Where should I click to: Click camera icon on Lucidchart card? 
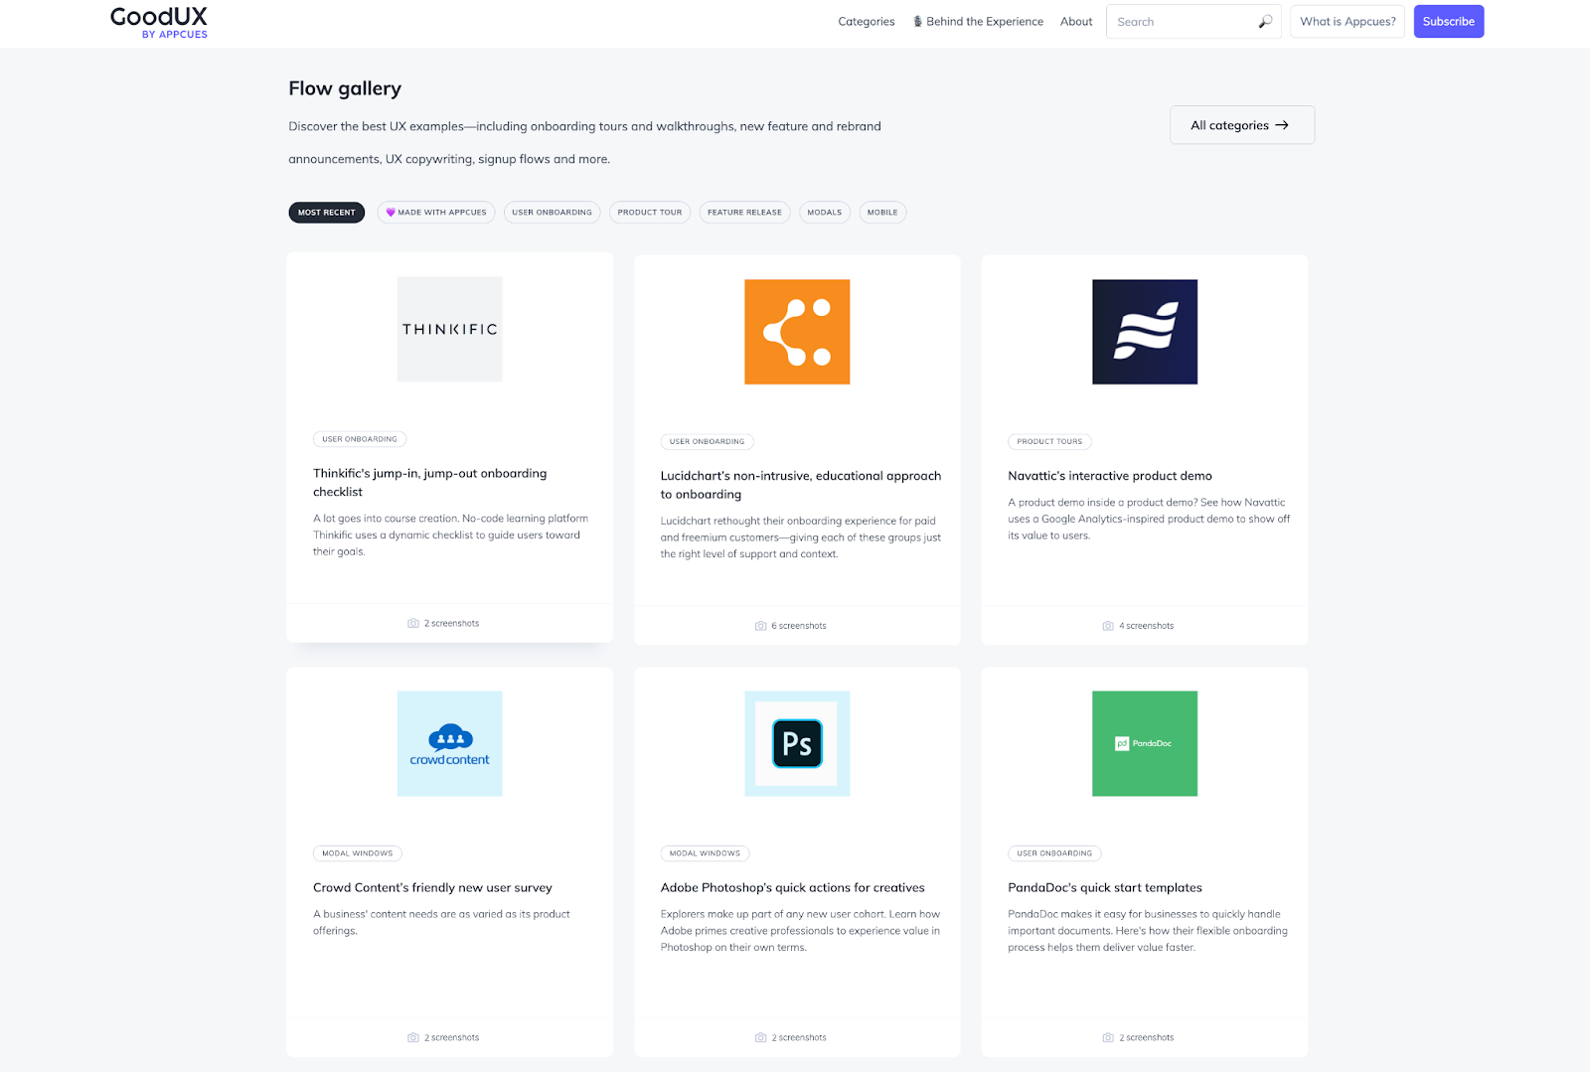pyautogui.click(x=760, y=626)
